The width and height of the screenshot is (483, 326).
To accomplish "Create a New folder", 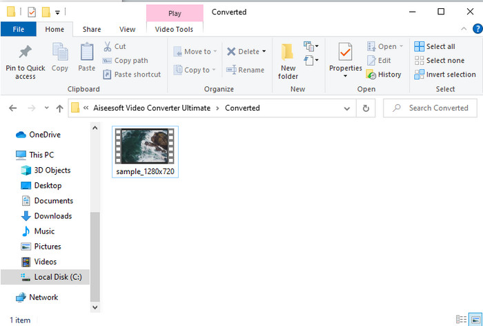I will (288, 61).
